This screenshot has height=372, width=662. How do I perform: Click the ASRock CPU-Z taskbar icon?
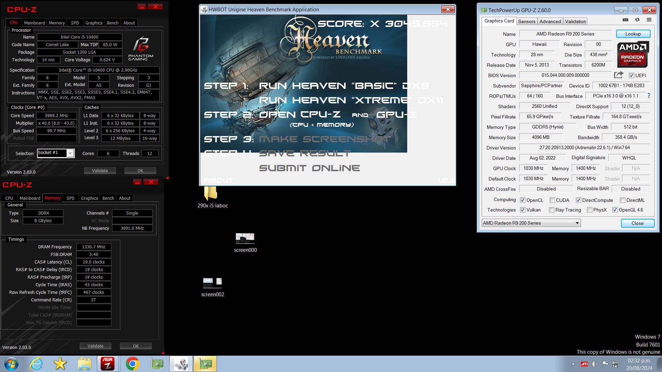tap(108, 364)
